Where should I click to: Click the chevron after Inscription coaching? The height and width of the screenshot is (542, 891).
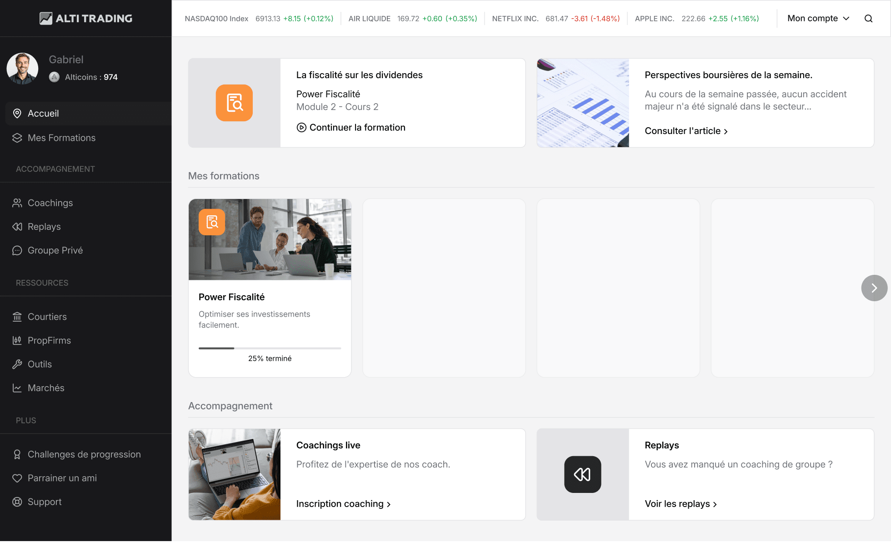click(389, 504)
